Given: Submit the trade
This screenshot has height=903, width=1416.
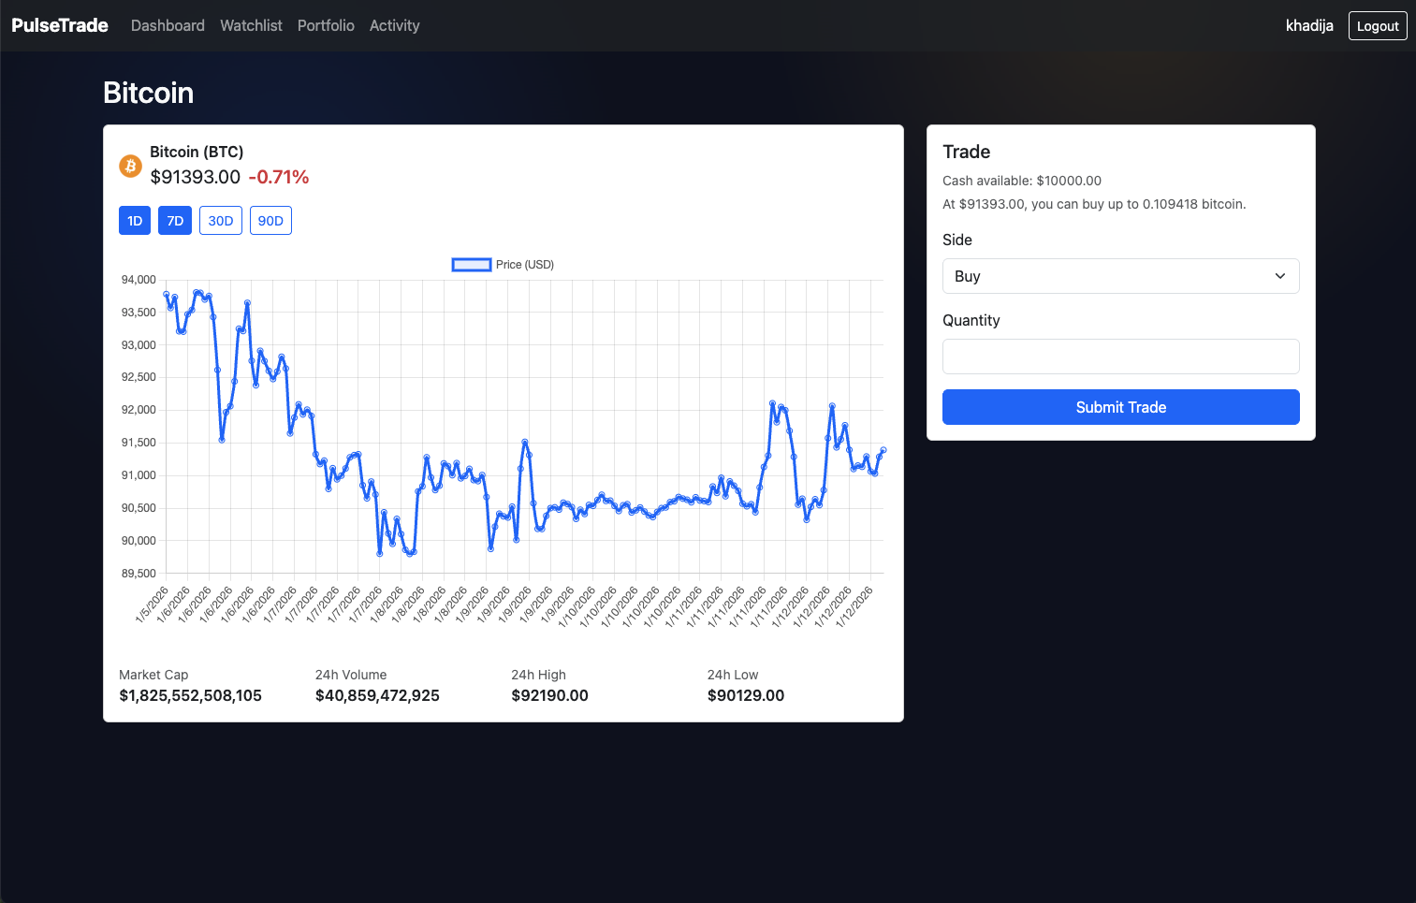Looking at the screenshot, I should 1120,407.
